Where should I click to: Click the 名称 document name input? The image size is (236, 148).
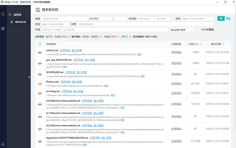(197, 18)
